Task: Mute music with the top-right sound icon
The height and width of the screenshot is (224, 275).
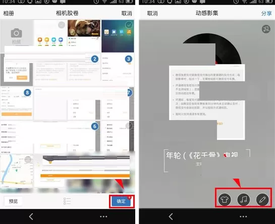Action: click(266, 29)
